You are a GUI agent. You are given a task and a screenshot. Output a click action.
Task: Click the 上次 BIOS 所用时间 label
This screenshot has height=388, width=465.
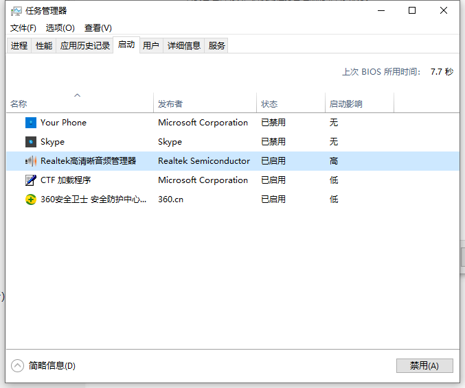(x=381, y=71)
